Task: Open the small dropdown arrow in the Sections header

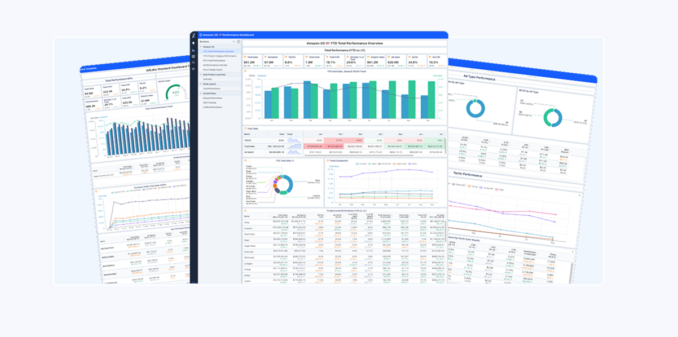Action: [x=234, y=42]
